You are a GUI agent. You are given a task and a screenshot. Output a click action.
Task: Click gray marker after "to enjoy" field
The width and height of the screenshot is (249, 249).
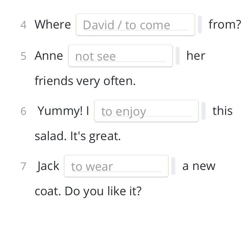[x=204, y=111]
